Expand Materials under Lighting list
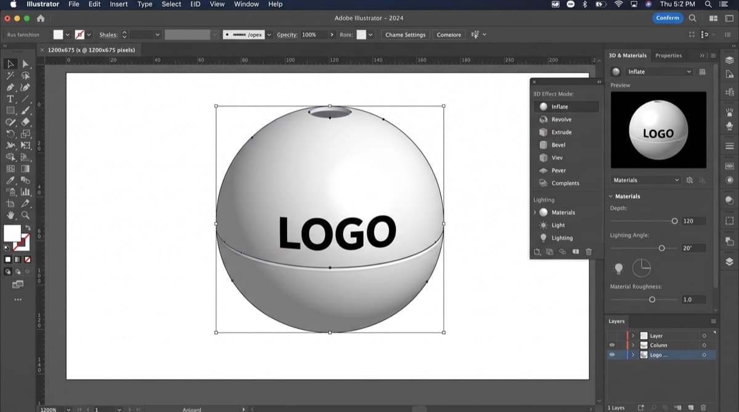This screenshot has height=412, width=739. tap(535, 212)
